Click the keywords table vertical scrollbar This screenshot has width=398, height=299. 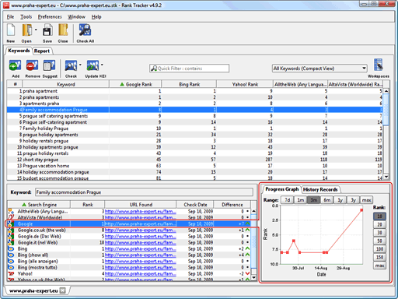pos(386,134)
